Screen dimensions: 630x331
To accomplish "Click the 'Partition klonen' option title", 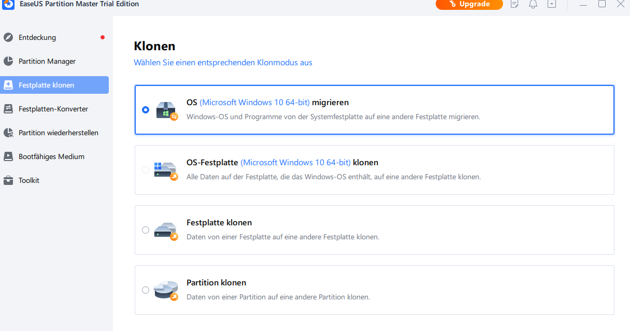I will 216,283.
